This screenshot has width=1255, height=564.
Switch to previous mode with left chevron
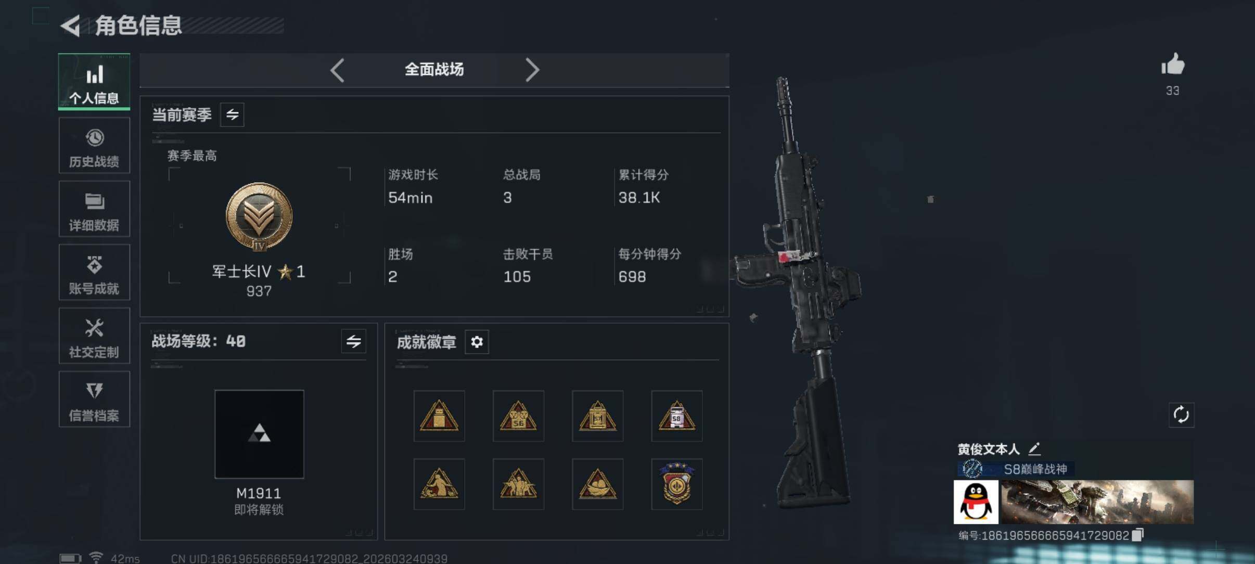click(x=337, y=70)
